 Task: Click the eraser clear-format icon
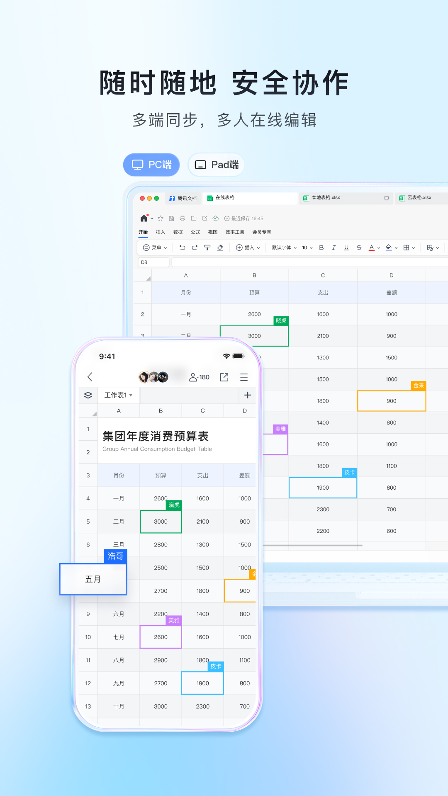point(220,248)
